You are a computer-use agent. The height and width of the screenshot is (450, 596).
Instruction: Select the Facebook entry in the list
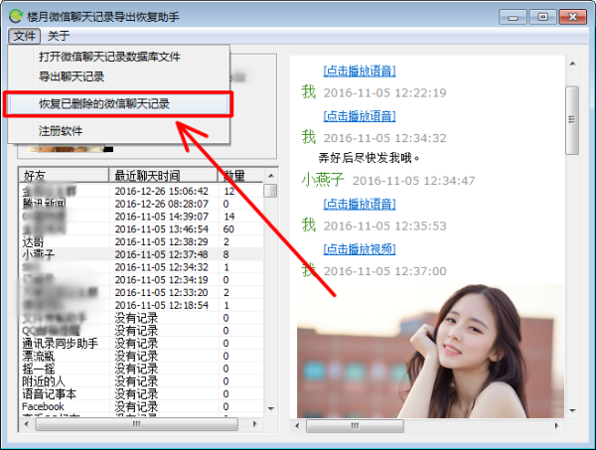click(x=43, y=406)
